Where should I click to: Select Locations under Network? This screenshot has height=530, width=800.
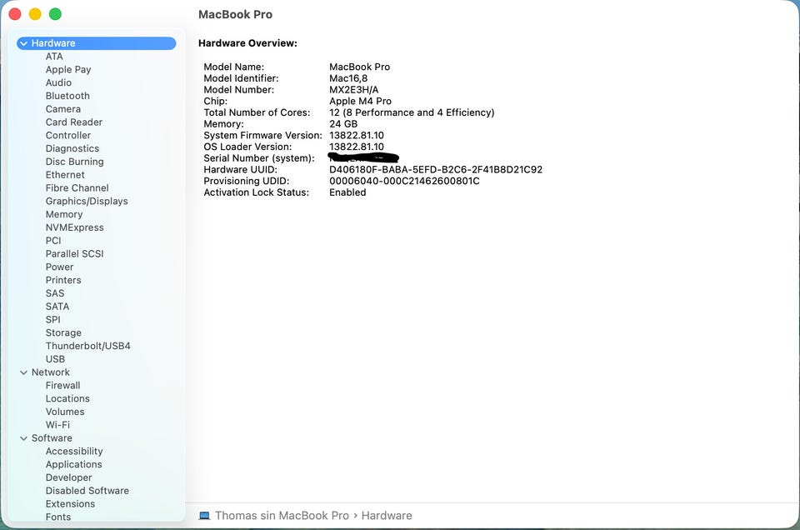67,399
